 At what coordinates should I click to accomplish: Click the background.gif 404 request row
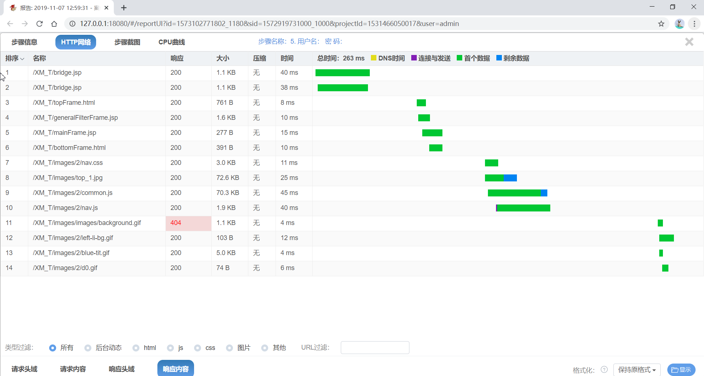87,223
